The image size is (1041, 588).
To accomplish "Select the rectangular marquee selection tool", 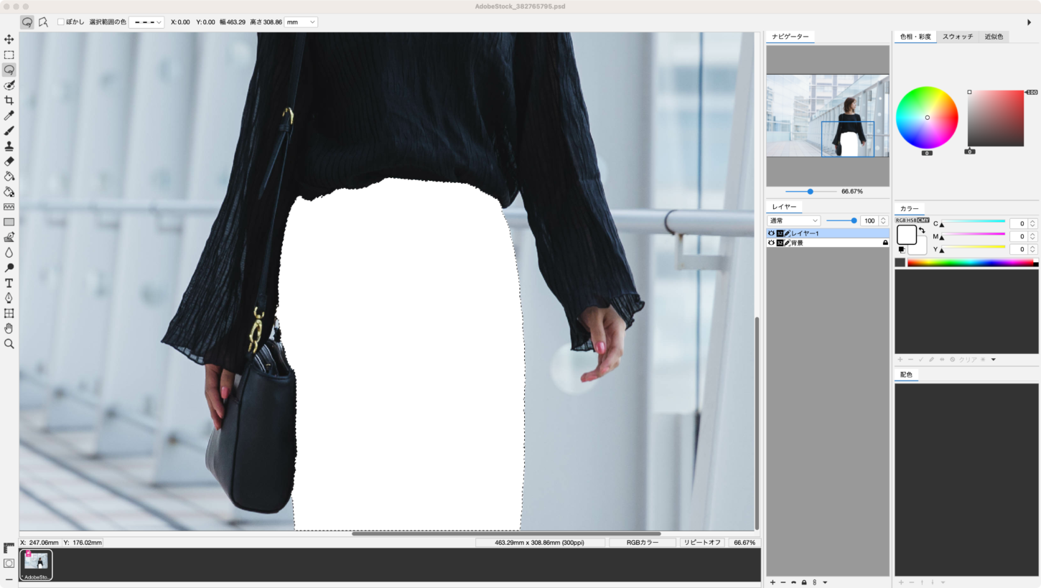I will click(9, 55).
